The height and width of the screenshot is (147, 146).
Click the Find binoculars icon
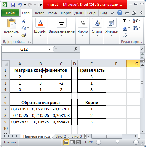135,28
